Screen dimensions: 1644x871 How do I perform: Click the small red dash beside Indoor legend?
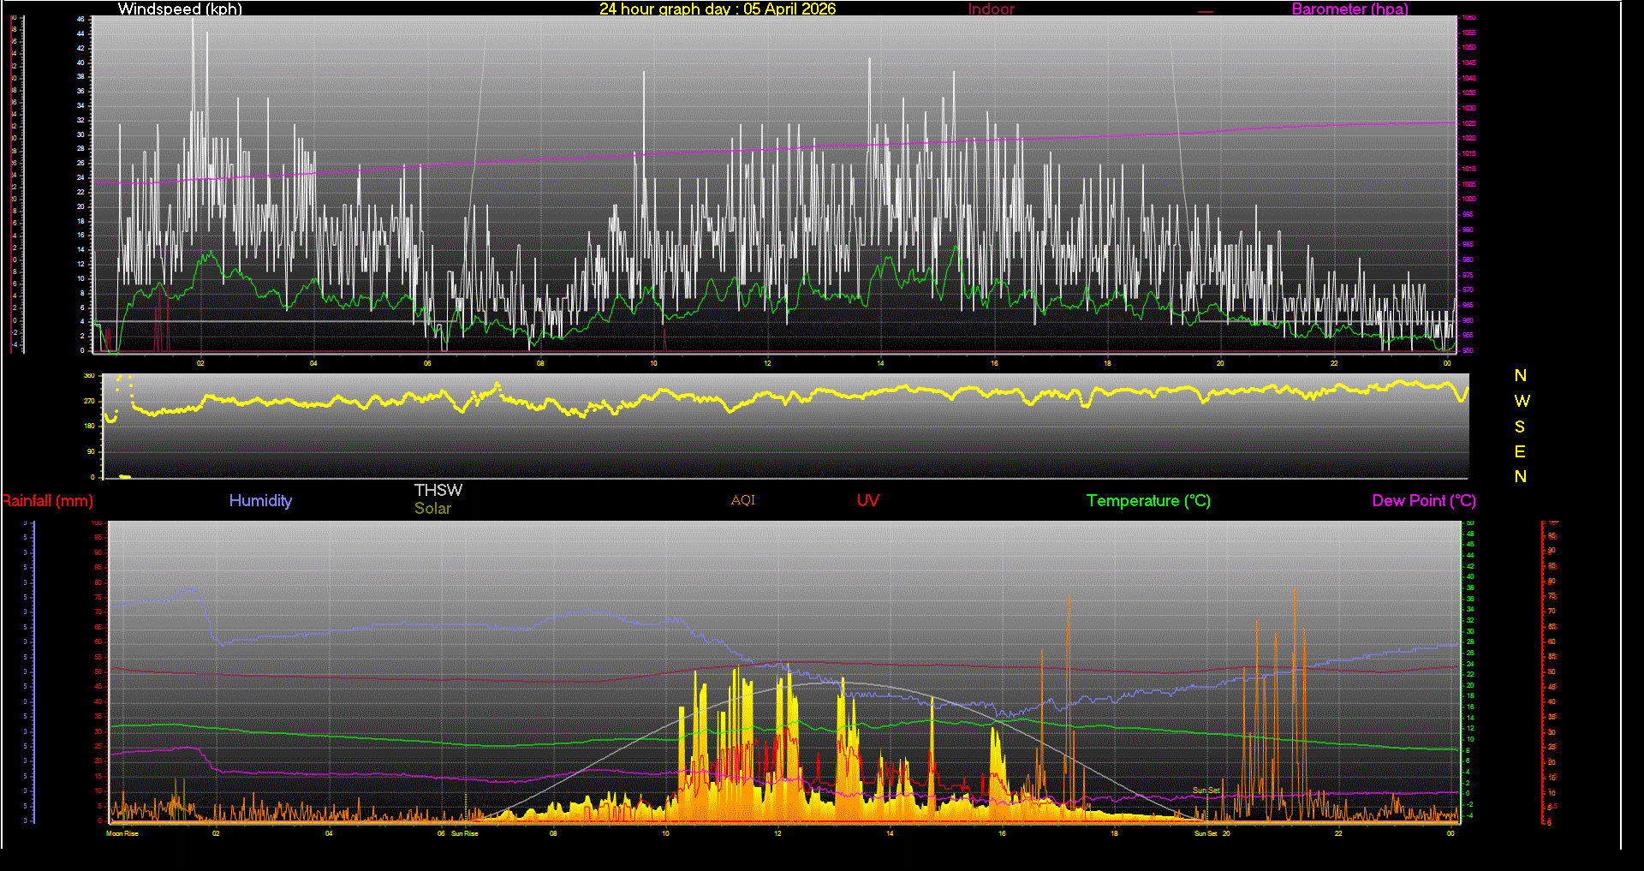point(1206,12)
